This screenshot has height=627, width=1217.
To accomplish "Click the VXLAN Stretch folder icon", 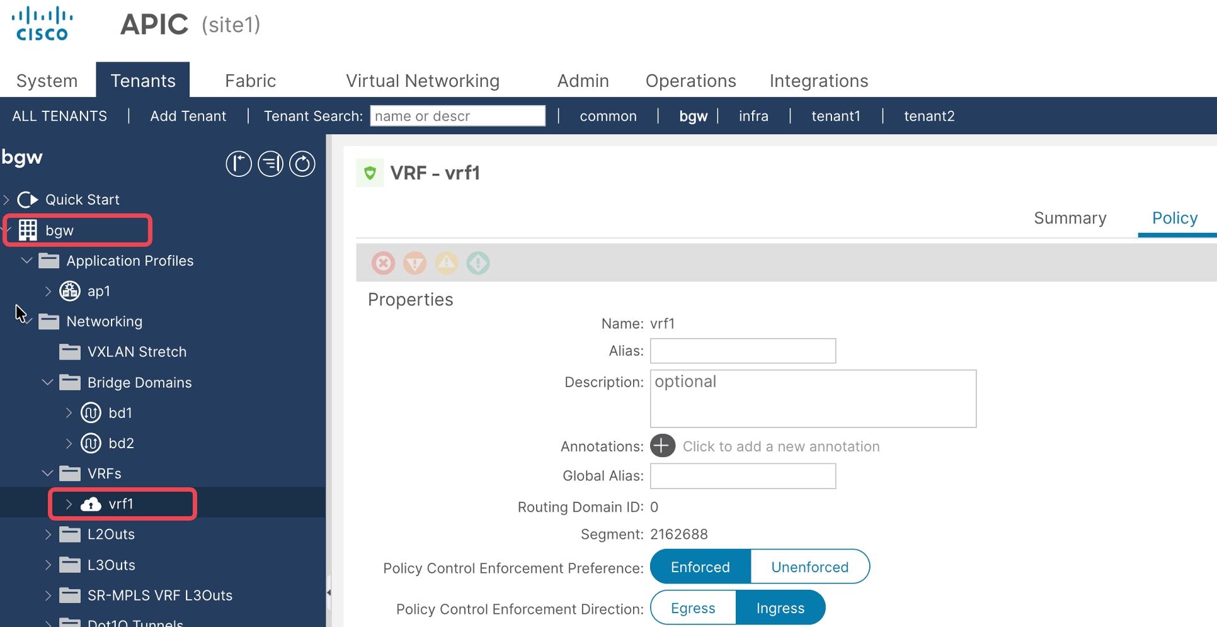I will tap(70, 352).
